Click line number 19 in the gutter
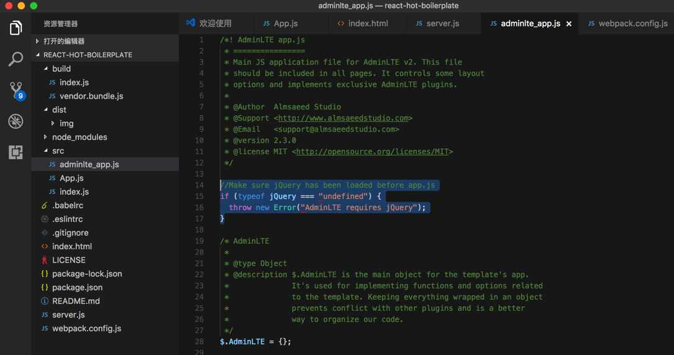This screenshot has width=674, height=355. click(199, 241)
